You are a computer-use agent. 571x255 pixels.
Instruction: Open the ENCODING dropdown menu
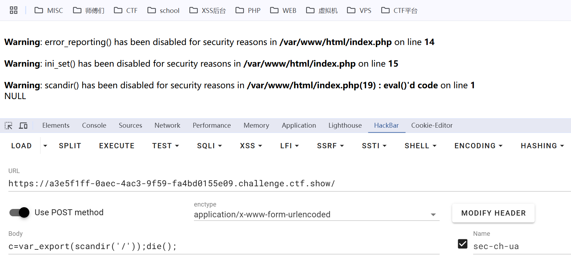(478, 146)
